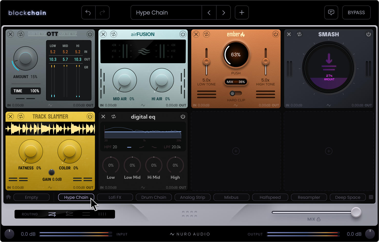Click the ember LOW TONE slider handle
Viewport: 379px width, 242px height.
point(206,62)
